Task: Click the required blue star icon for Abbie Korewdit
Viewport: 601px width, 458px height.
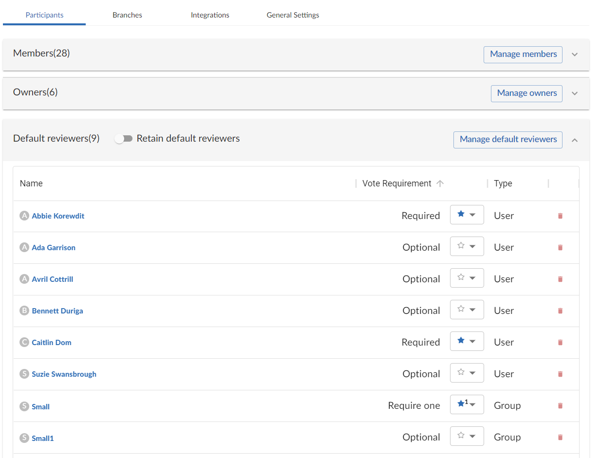Action: [461, 214]
